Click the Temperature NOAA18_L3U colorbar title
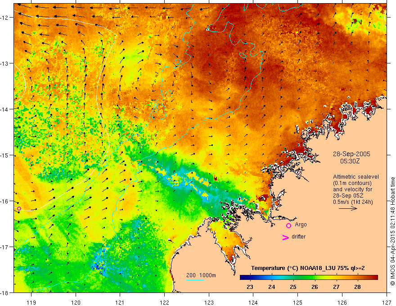This screenshot has height=306, width=396. [x=308, y=268]
